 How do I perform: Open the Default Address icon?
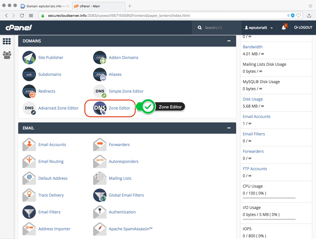point(29,178)
